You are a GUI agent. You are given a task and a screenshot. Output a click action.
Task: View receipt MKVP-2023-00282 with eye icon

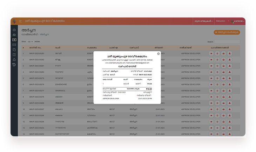coord(211,60)
